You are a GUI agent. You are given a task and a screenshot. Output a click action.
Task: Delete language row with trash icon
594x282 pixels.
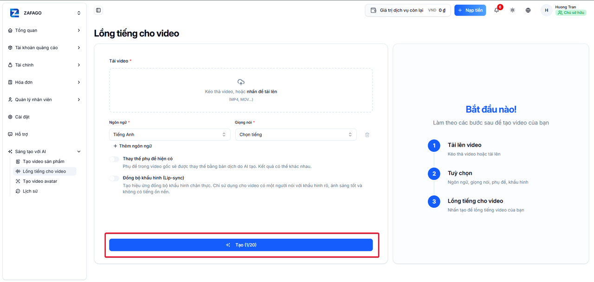coord(367,135)
